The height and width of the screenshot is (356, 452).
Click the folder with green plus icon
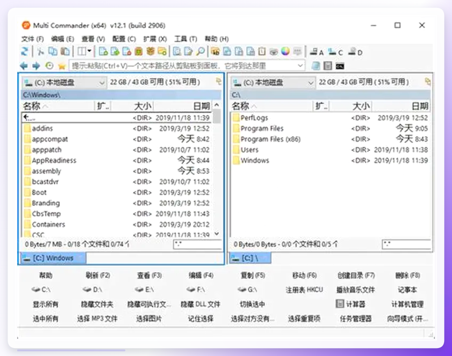[x=162, y=52]
